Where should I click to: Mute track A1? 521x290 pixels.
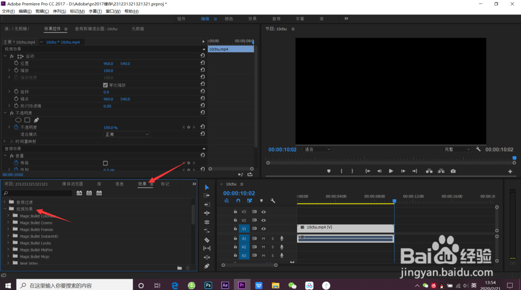(x=264, y=239)
